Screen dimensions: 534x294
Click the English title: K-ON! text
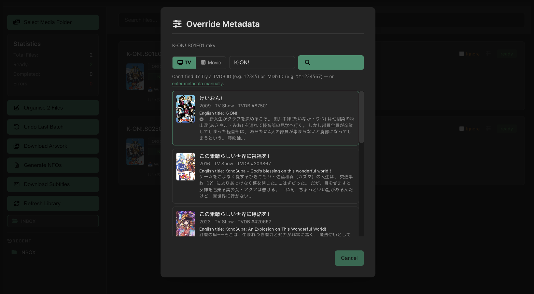(218, 113)
